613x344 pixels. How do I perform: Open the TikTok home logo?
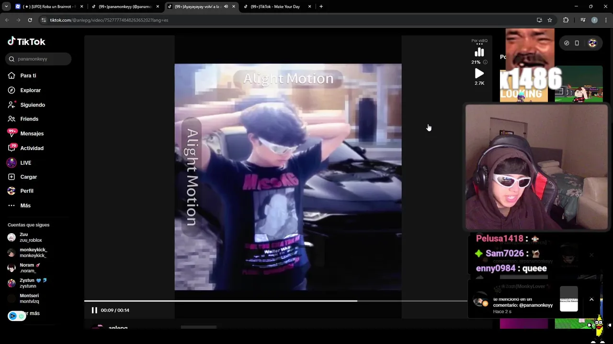tap(26, 42)
